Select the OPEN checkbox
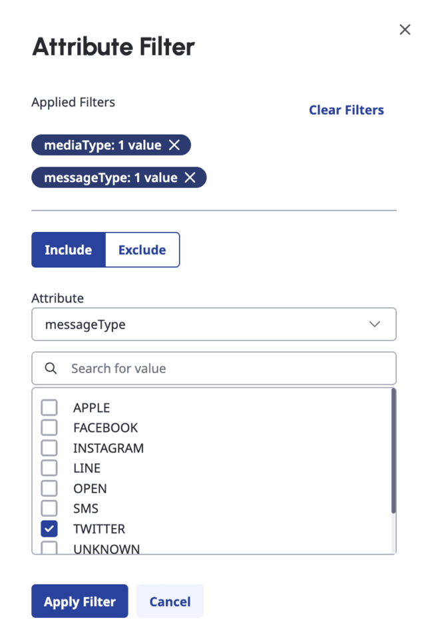 click(49, 488)
